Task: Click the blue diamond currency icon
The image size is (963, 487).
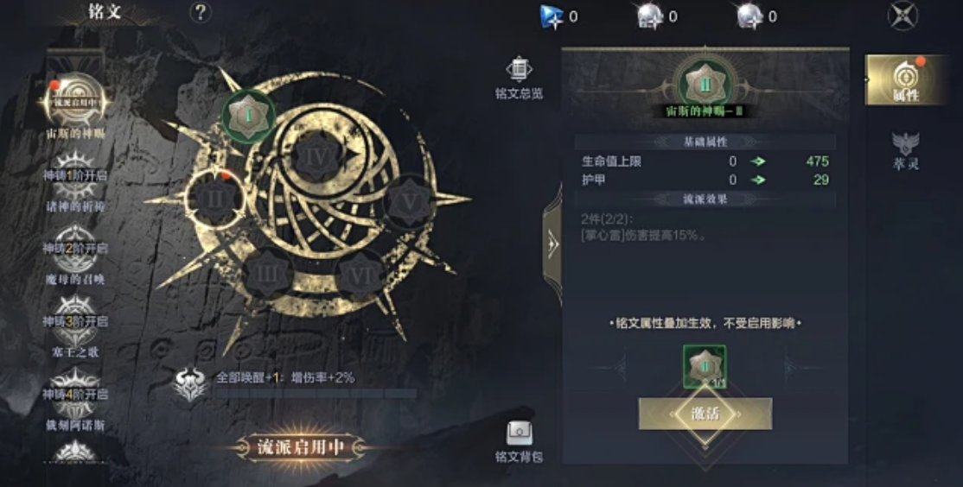Action: [552, 16]
